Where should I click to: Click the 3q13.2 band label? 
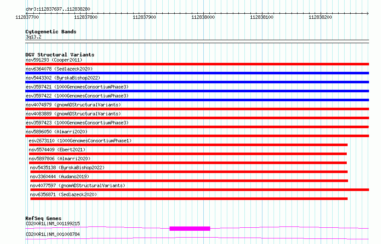33,37
